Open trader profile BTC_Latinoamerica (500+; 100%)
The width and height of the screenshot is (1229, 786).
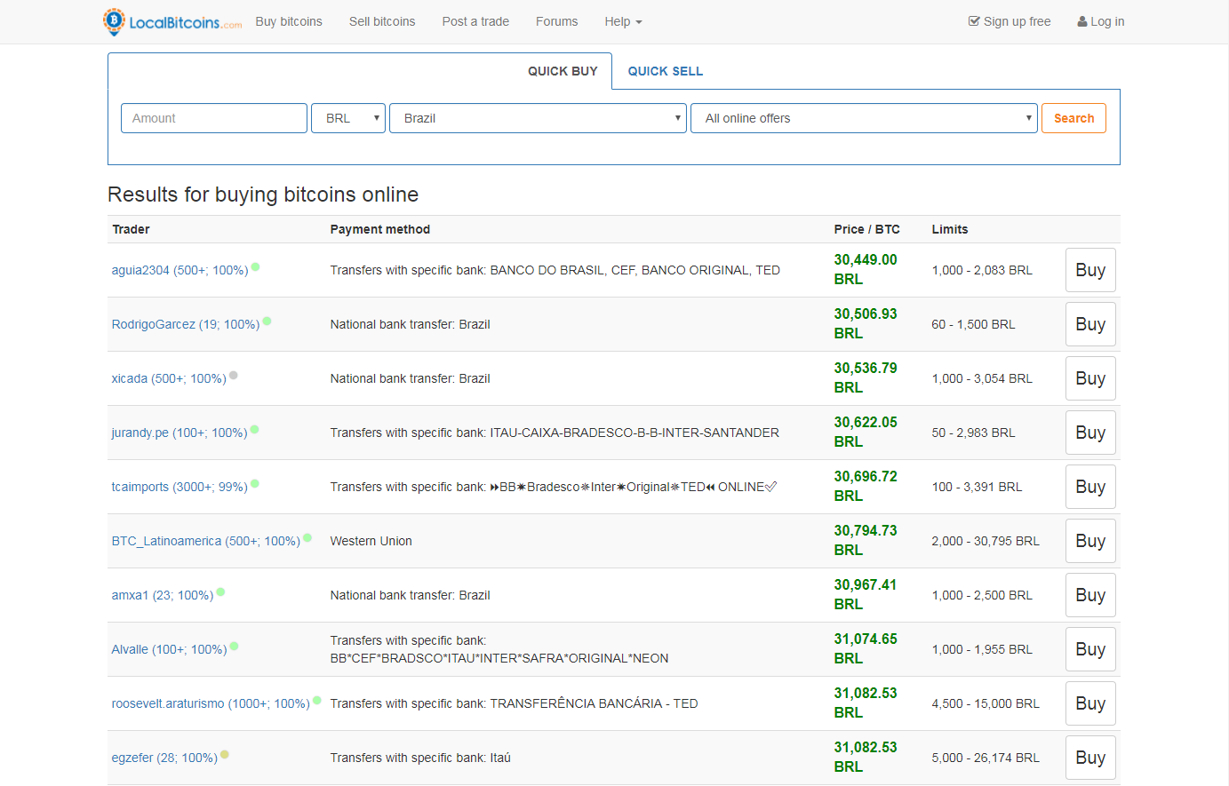(x=206, y=541)
